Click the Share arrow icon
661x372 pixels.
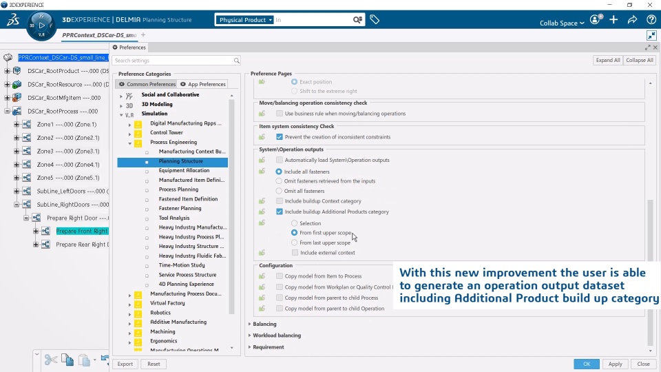632,19
